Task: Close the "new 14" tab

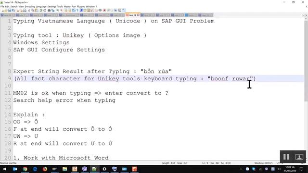Action: [x=138, y=15]
